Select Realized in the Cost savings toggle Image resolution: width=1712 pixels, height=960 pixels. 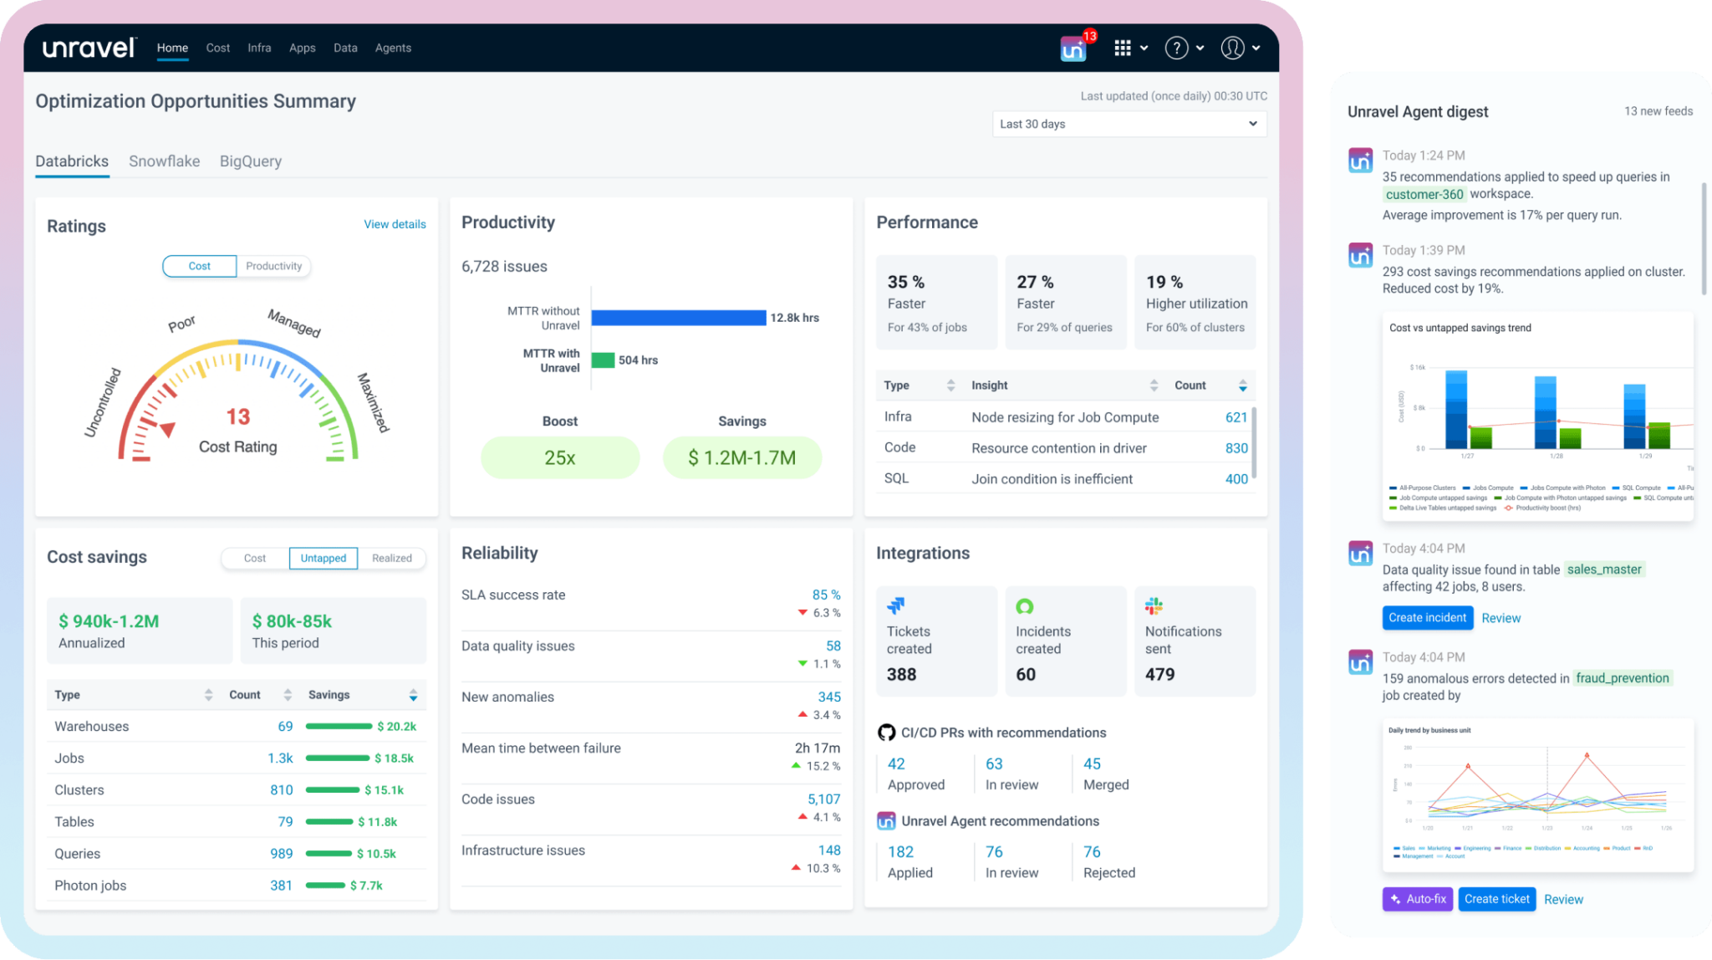click(391, 558)
